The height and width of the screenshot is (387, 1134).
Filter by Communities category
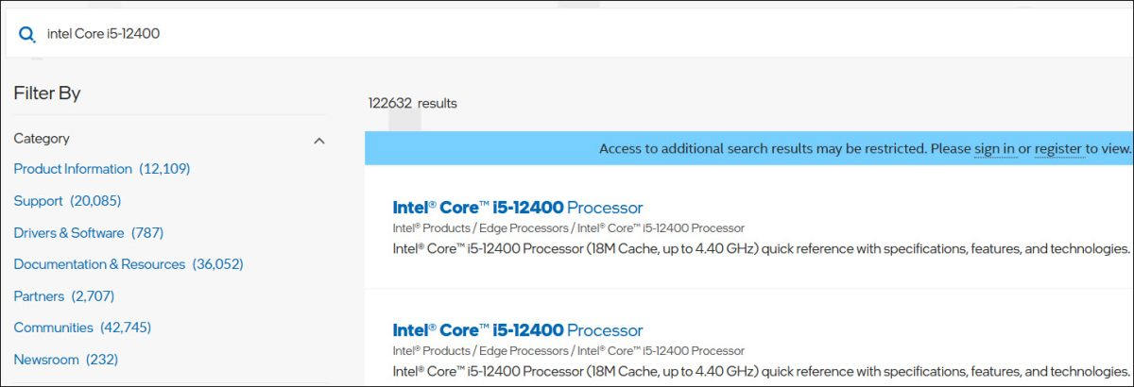(x=53, y=328)
